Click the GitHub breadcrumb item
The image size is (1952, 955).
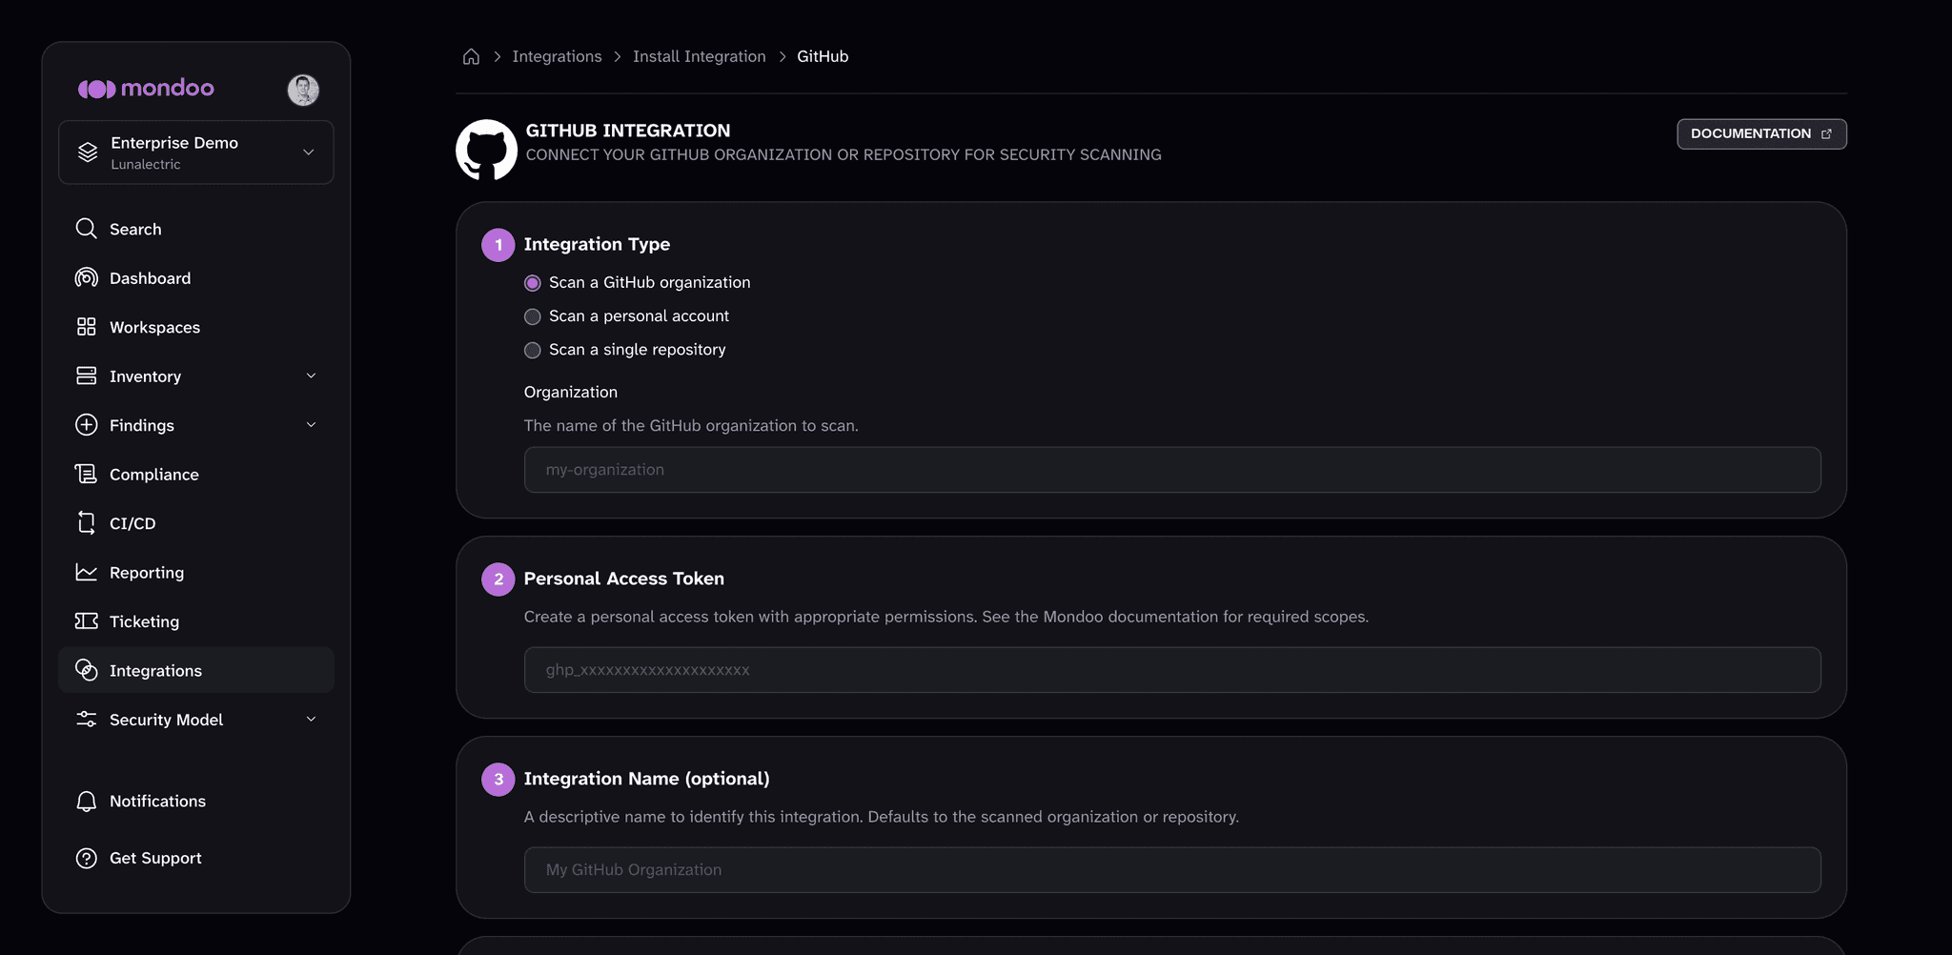(x=823, y=56)
